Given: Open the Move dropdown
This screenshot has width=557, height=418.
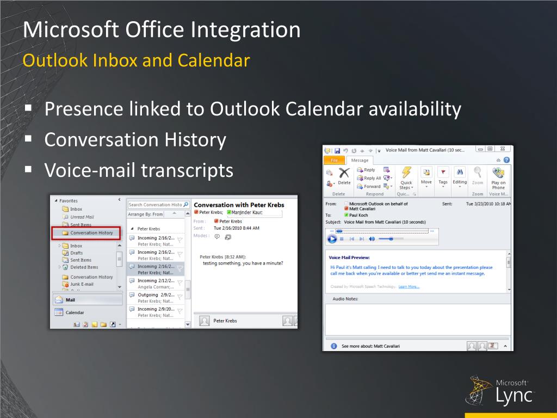Looking at the screenshot, I should 426,177.
